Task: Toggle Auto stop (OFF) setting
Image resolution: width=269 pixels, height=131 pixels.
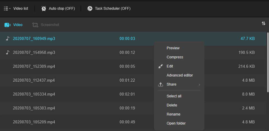Action: click(x=62, y=8)
